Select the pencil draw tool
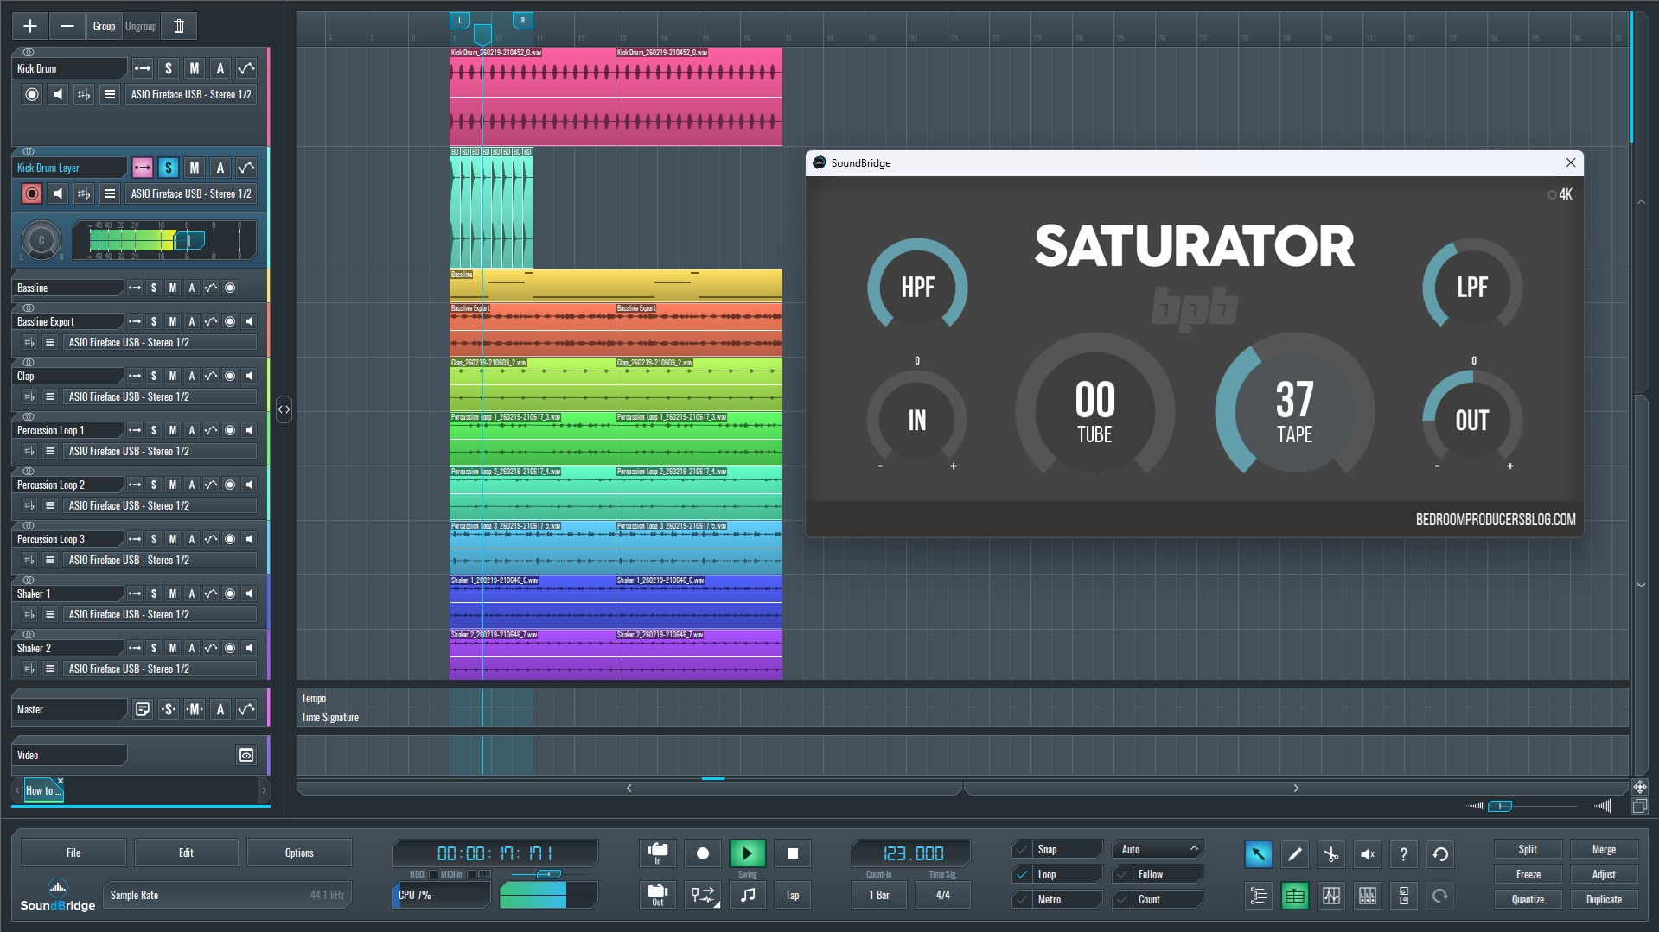The width and height of the screenshot is (1659, 932). click(x=1295, y=854)
